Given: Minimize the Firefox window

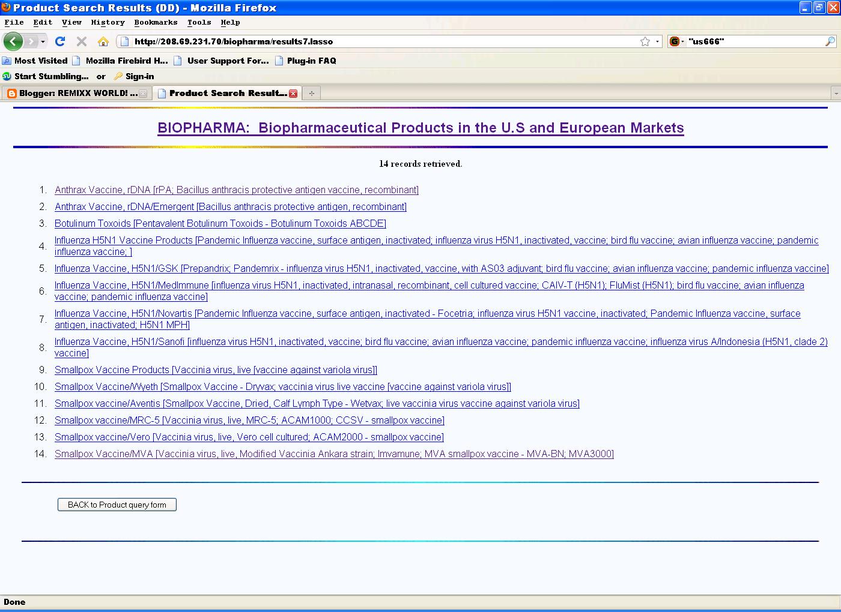Looking at the screenshot, I should pyautogui.click(x=806, y=8).
